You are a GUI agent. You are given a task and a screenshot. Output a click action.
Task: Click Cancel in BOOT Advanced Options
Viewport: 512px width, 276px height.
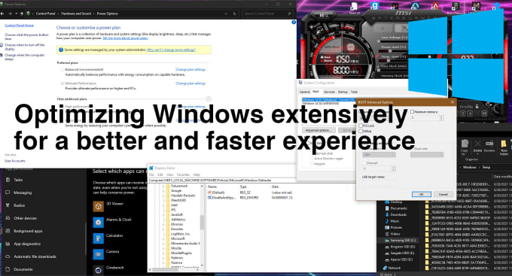coord(443,194)
